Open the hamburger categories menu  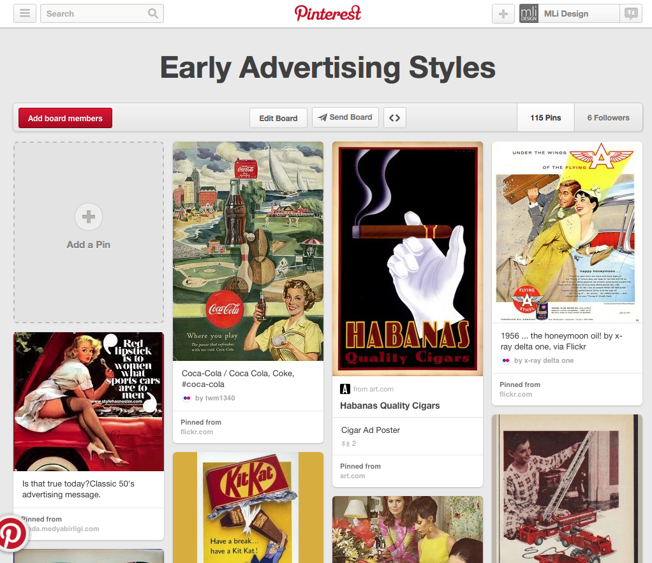pyautogui.click(x=25, y=13)
